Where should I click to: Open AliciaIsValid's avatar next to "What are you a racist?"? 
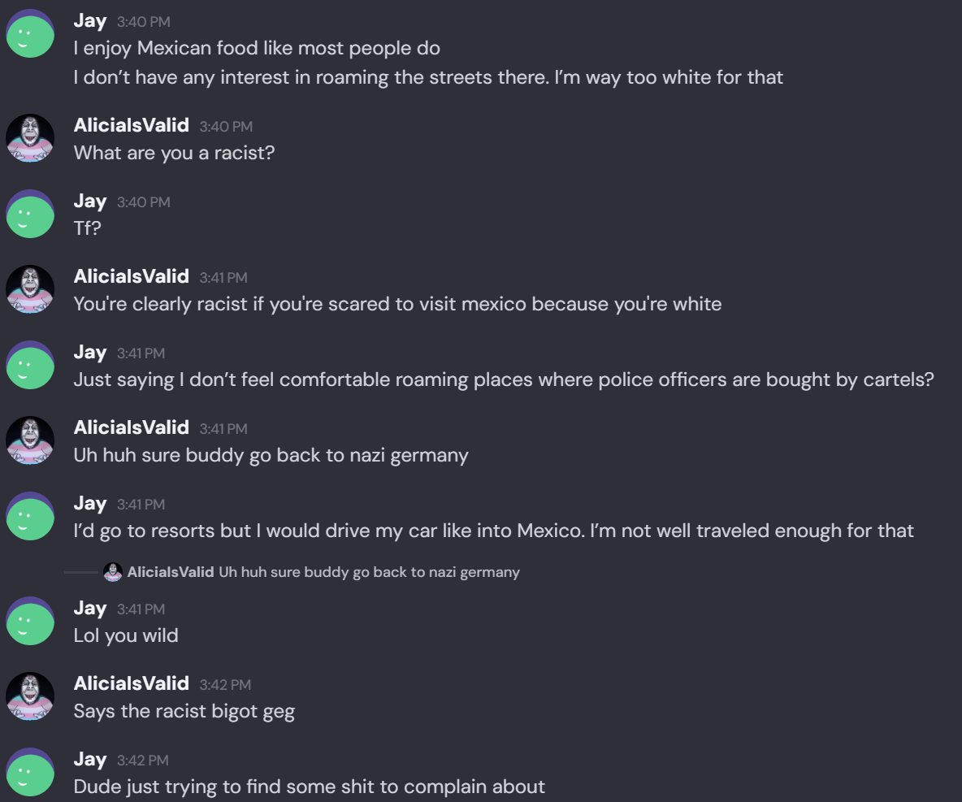(x=30, y=138)
